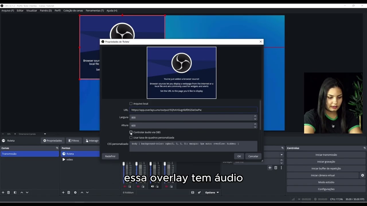Screen dimensions: 367x206
Task: Click Iniciar transmissão
Action: 326,155
